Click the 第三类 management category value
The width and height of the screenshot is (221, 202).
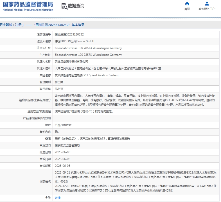coord(59,82)
